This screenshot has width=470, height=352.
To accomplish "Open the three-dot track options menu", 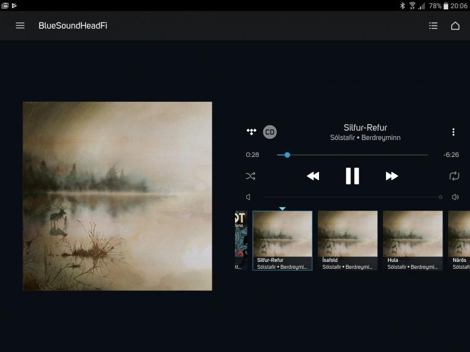I will point(453,132).
